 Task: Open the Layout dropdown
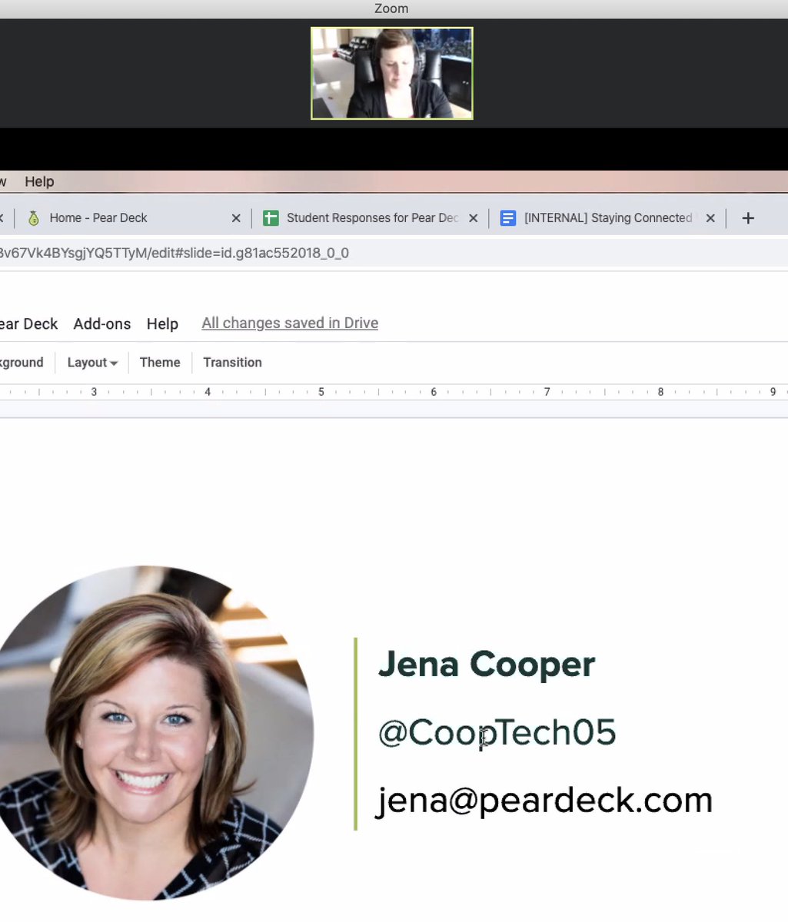pyautogui.click(x=92, y=363)
